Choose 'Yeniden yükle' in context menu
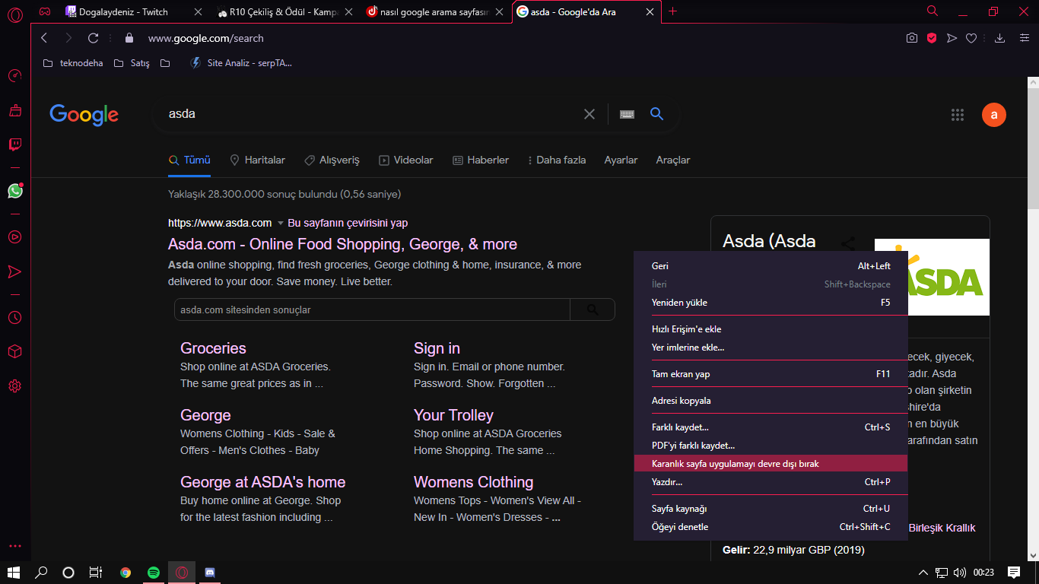The image size is (1039, 584). (771, 303)
